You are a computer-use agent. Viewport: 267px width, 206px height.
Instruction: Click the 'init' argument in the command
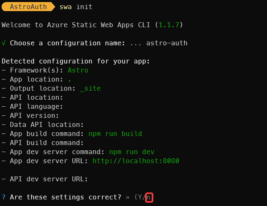click(x=84, y=7)
